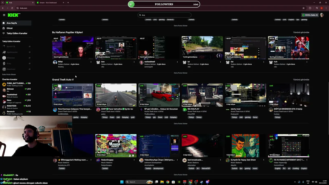This screenshot has width=329, height=185.
Task: Expand Daha Fazla Göster under Grand Theft Auto V
Action: click(180, 124)
